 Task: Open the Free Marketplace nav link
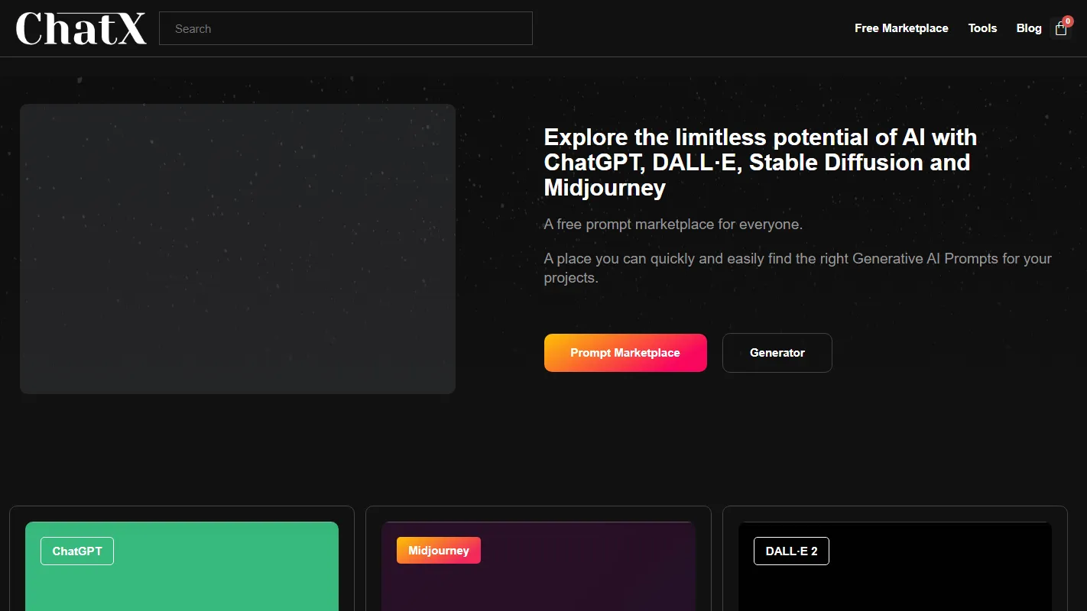point(901,28)
